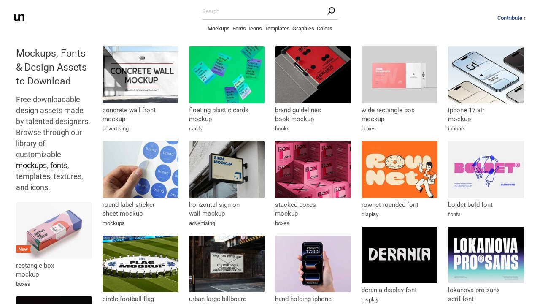Follow the underlined 'mockups' text link
The image size is (540, 304).
pos(31,166)
